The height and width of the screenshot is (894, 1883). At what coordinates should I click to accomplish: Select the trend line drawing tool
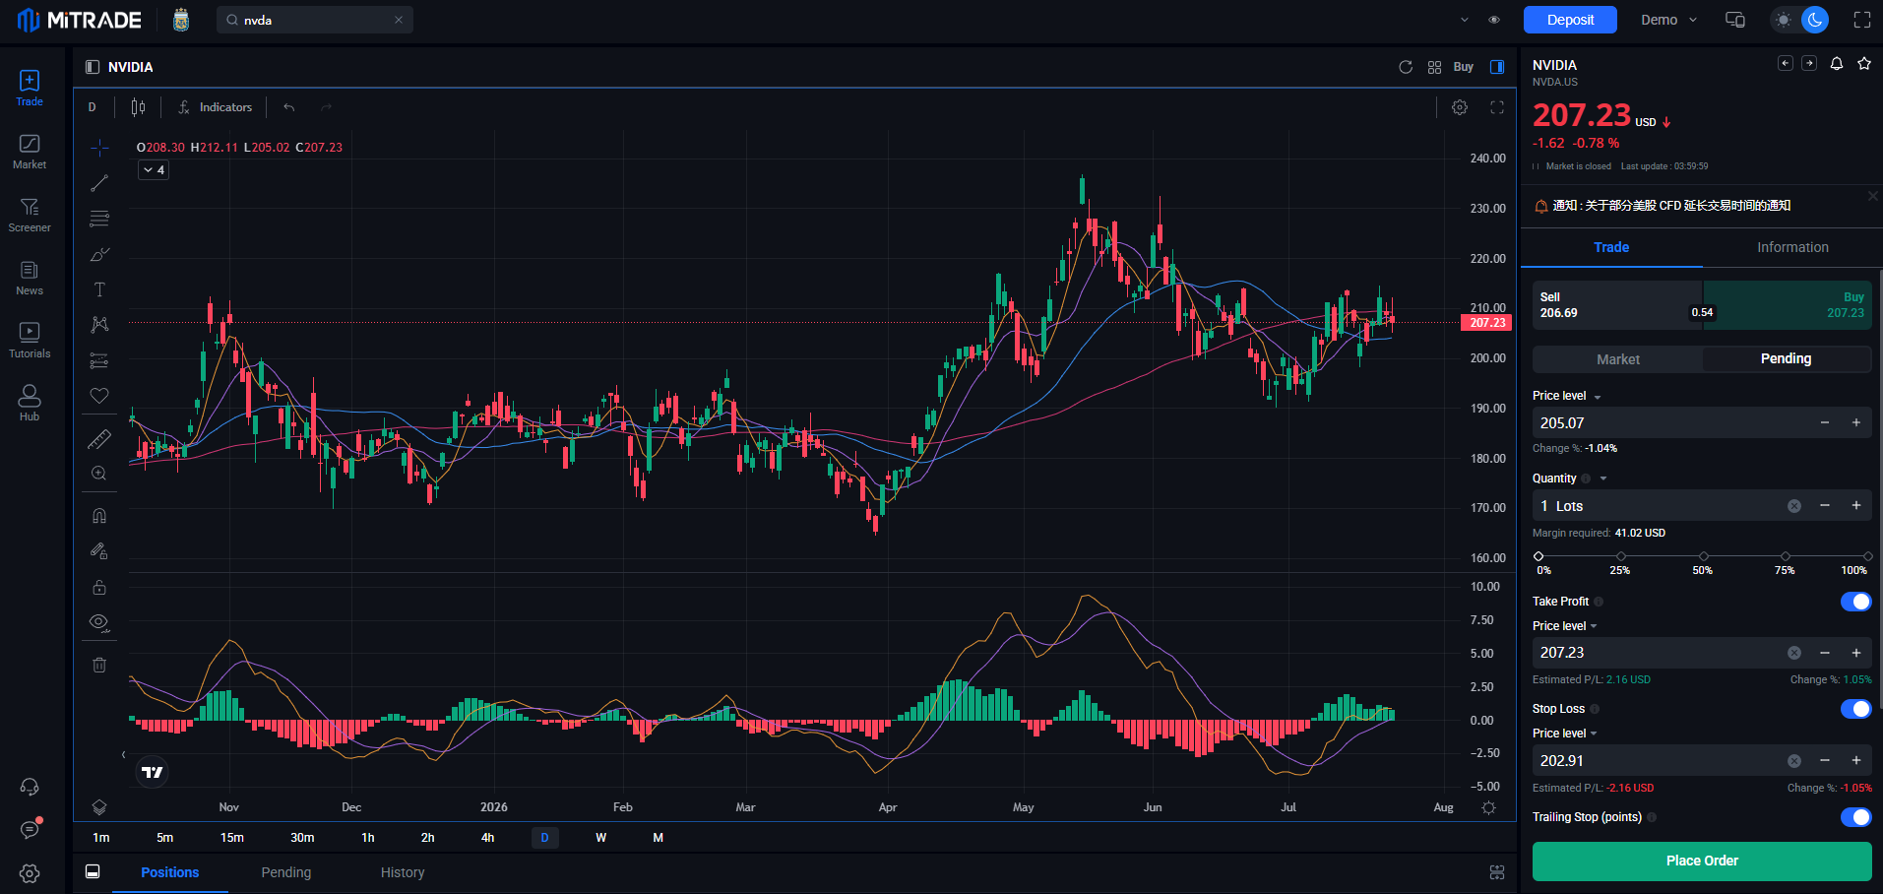coord(99,183)
